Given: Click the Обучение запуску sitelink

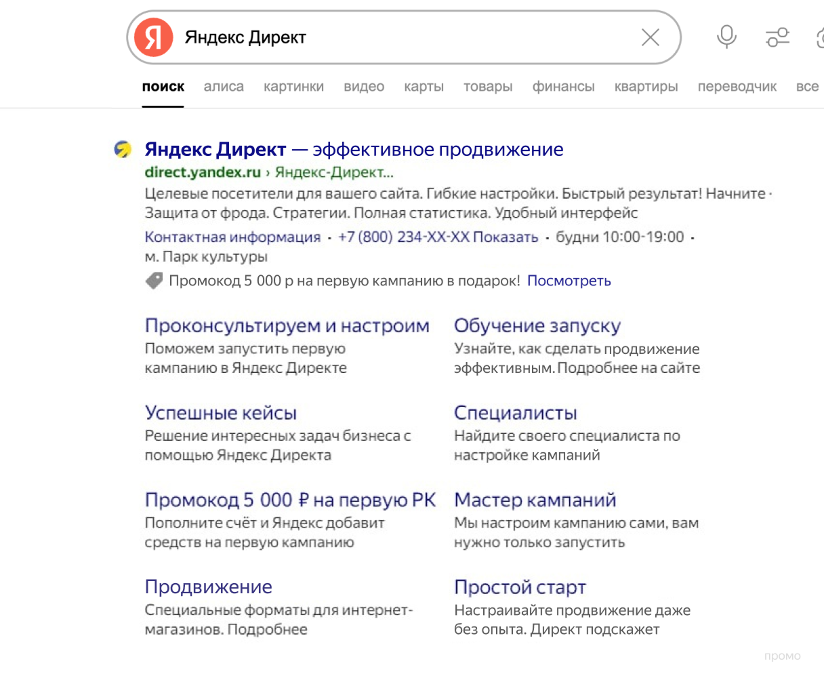Looking at the screenshot, I should coord(537,326).
